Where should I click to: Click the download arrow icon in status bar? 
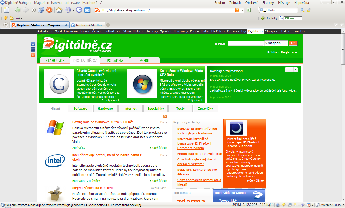(278, 205)
